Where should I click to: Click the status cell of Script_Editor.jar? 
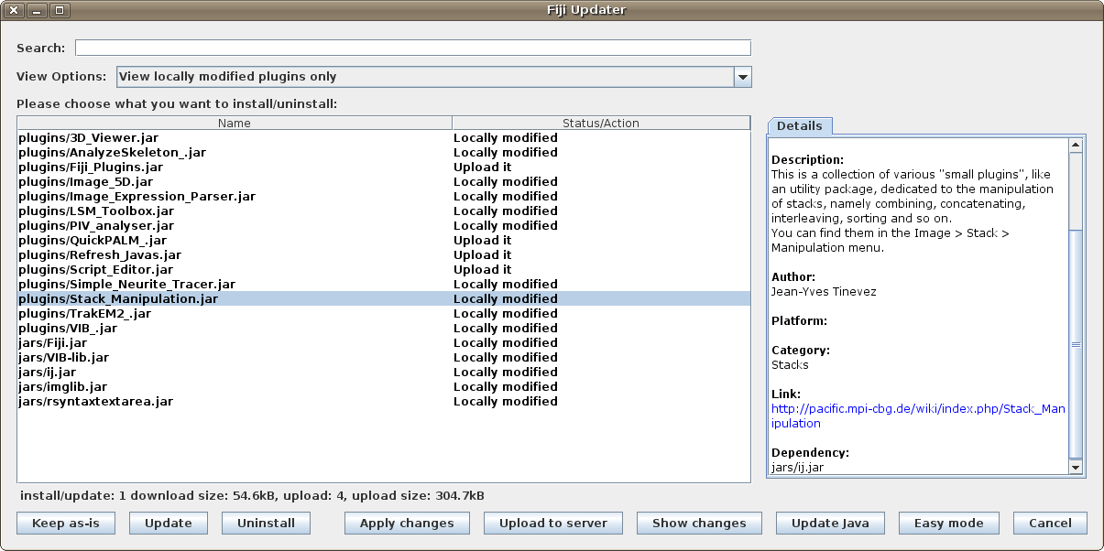[601, 270]
